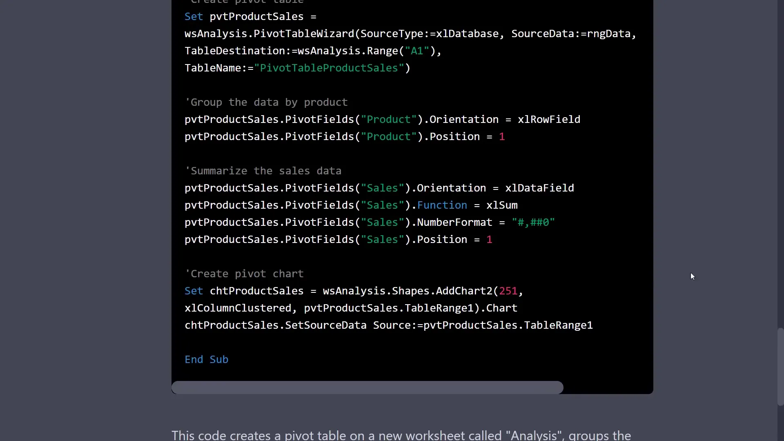784x441 pixels.
Task: Click the "PivotTableProductSales" string in the code
Action: point(329,68)
